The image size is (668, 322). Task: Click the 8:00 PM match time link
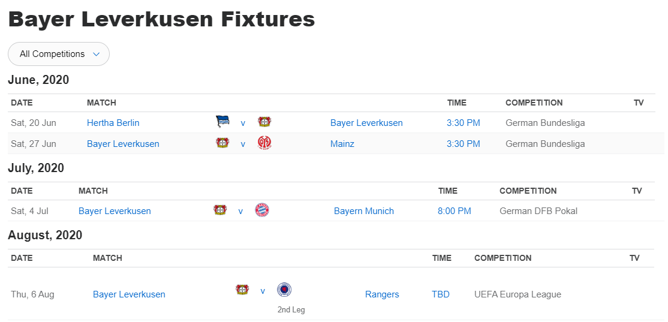click(x=454, y=211)
